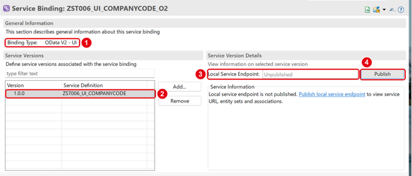Click the Publish button

pos(382,74)
